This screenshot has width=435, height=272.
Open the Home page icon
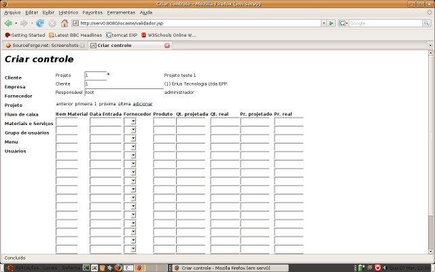(65, 23)
